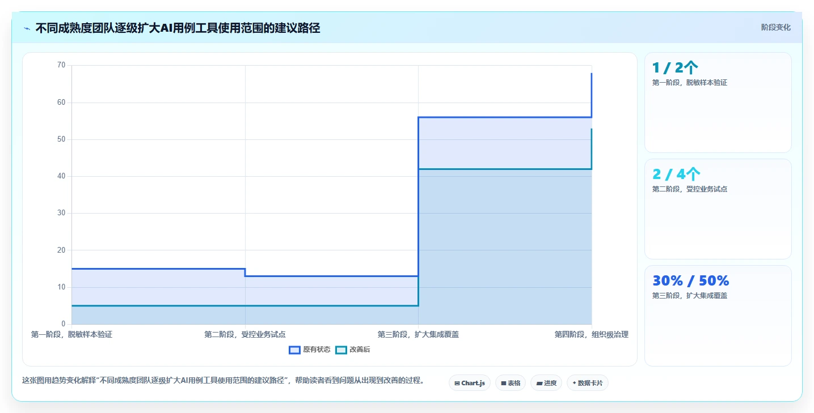Image resolution: width=814 pixels, height=413 pixels.
Task: Click the 改善后 legend label
Action: (x=360, y=350)
